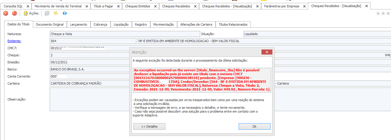Click the 'suporte Adaptive' help text line
391x140 pixels.
tap(146, 115)
